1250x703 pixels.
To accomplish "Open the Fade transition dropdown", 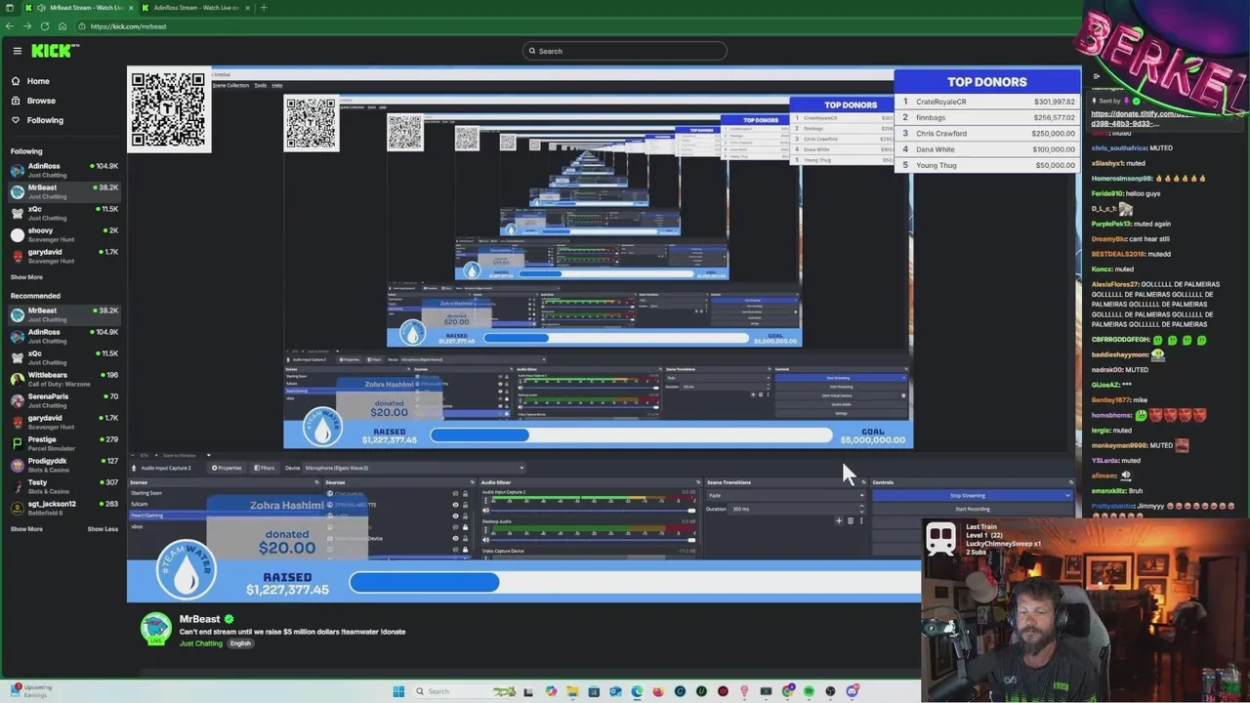I will point(786,496).
